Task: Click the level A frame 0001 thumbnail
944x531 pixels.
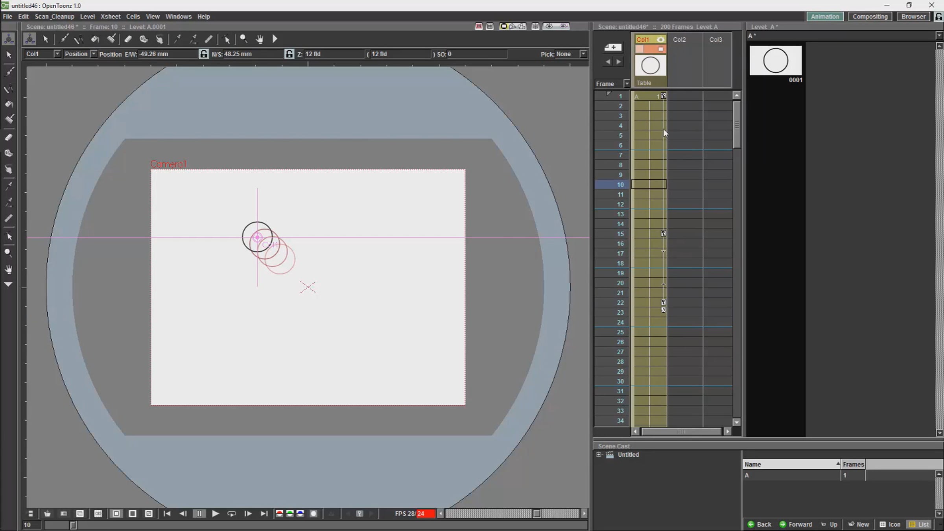Action: tap(775, 61)
